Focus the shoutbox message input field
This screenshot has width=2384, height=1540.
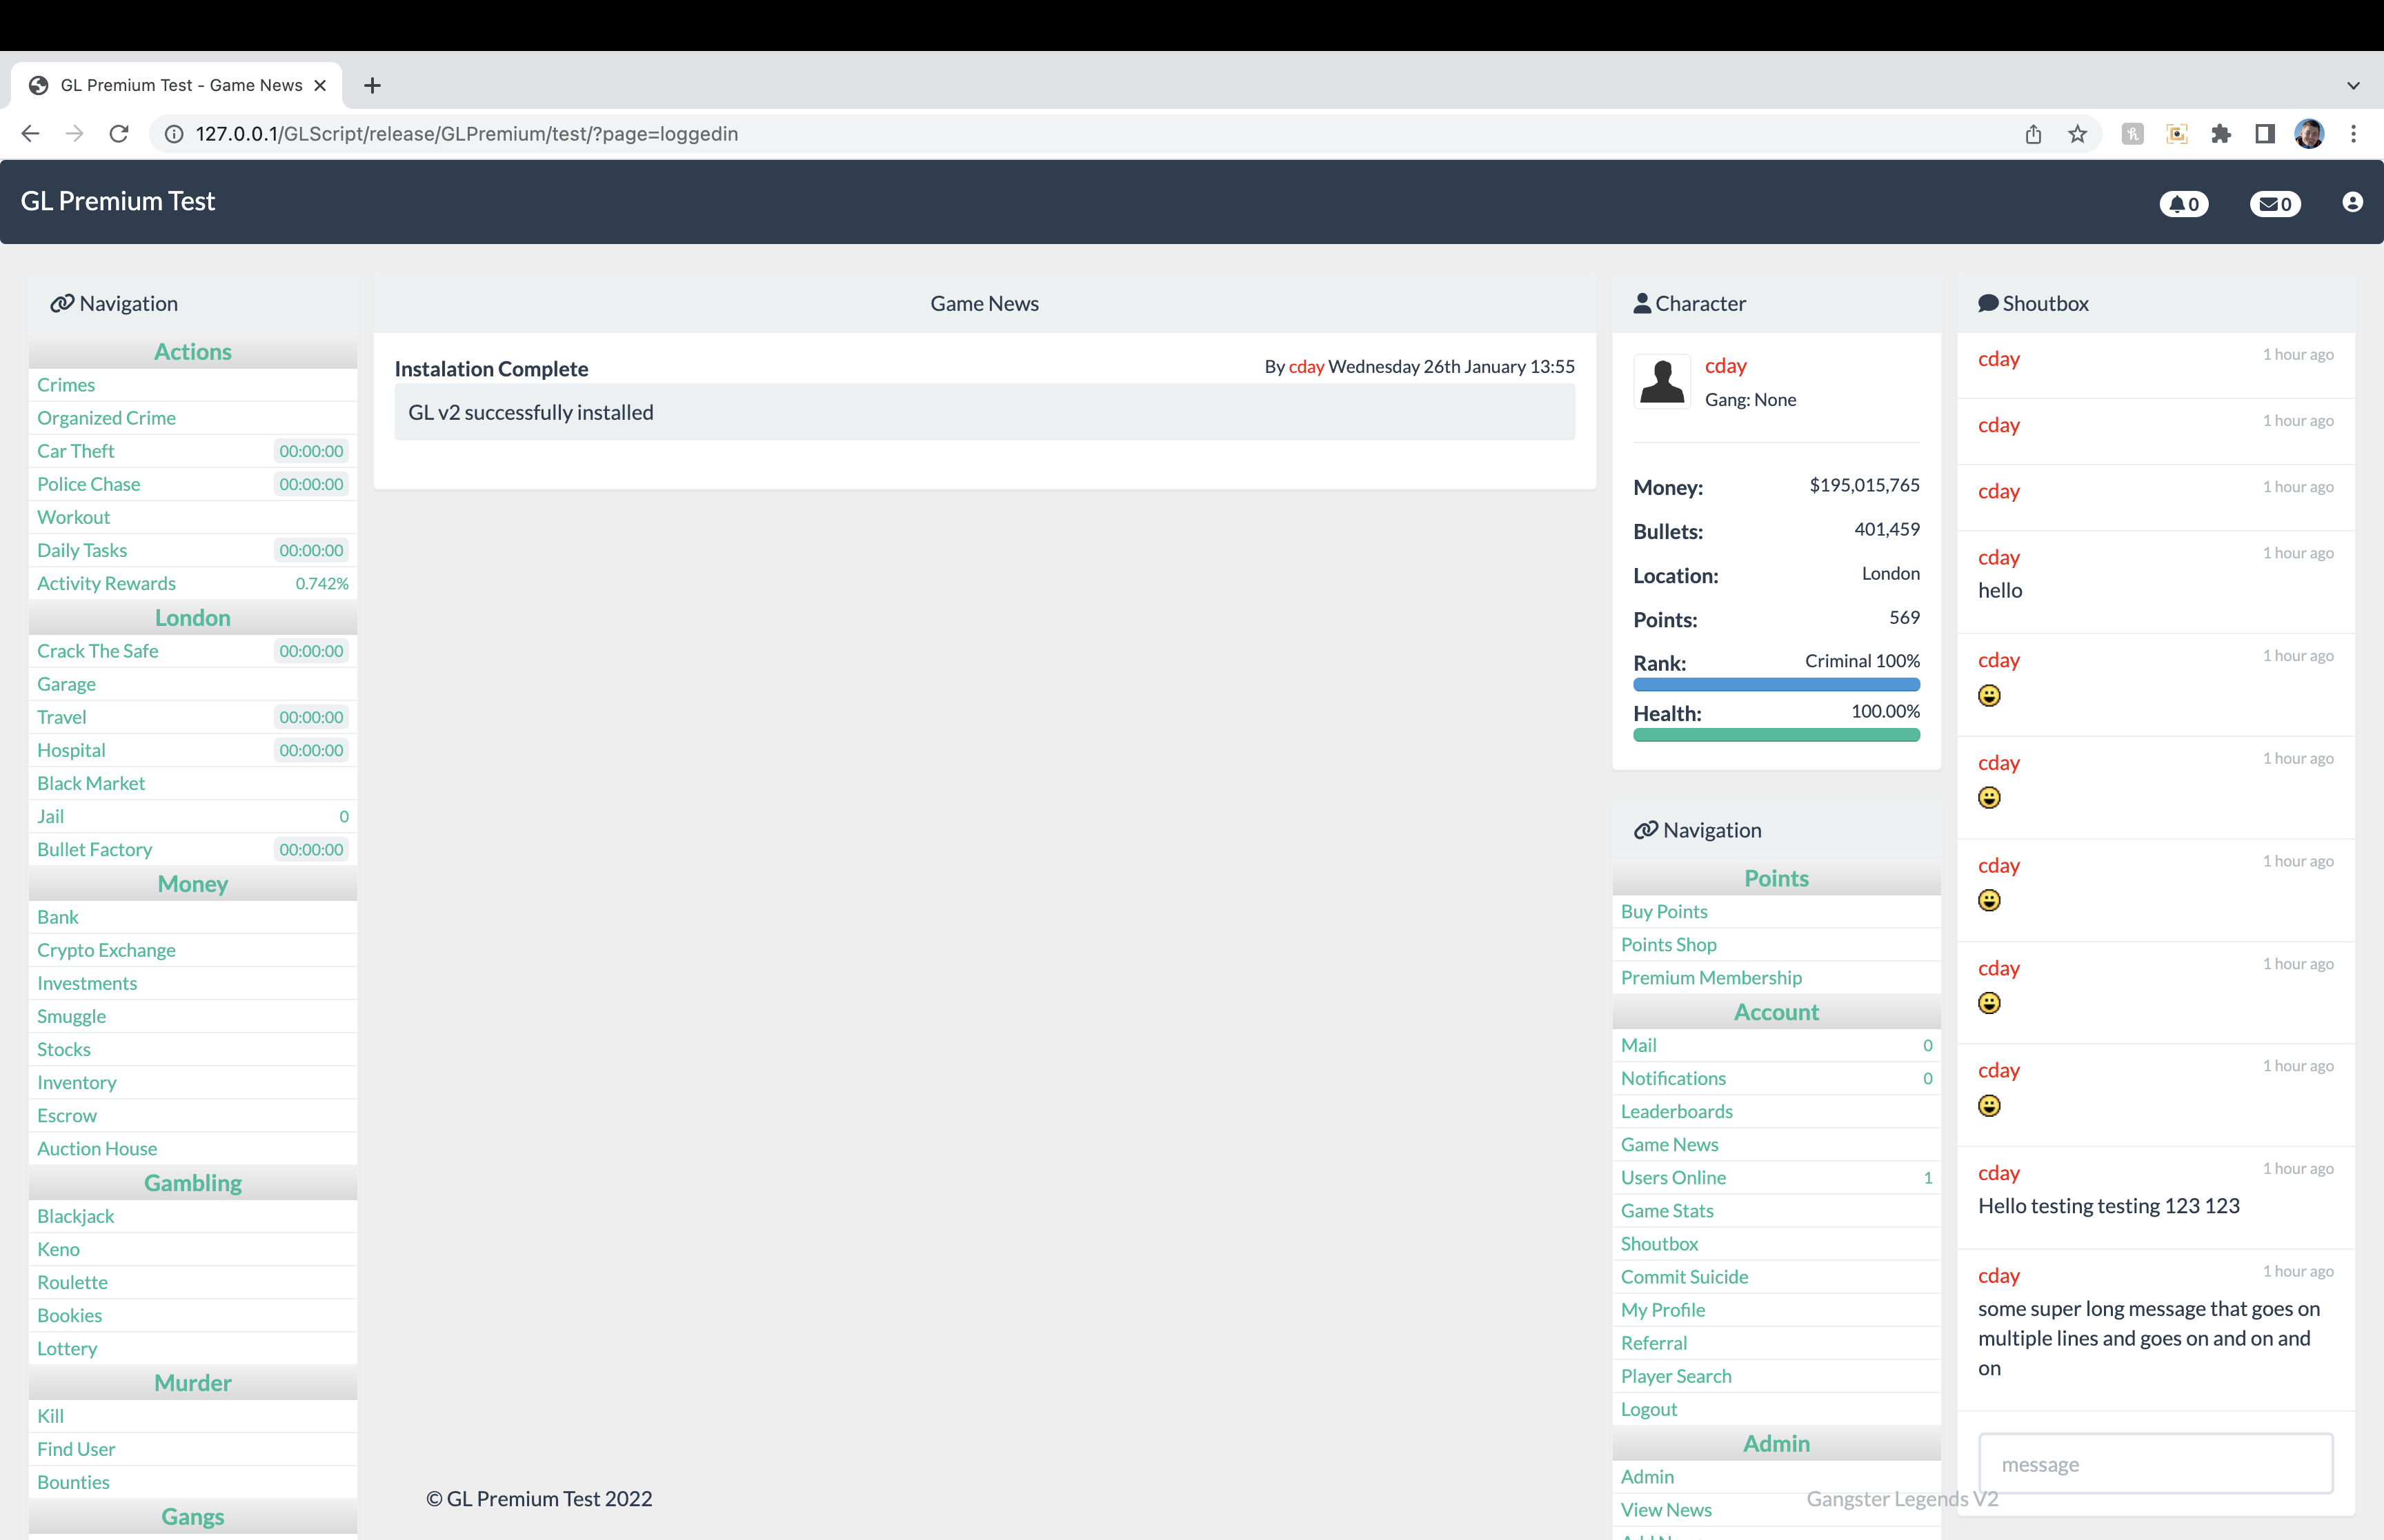[2155, 1464]
